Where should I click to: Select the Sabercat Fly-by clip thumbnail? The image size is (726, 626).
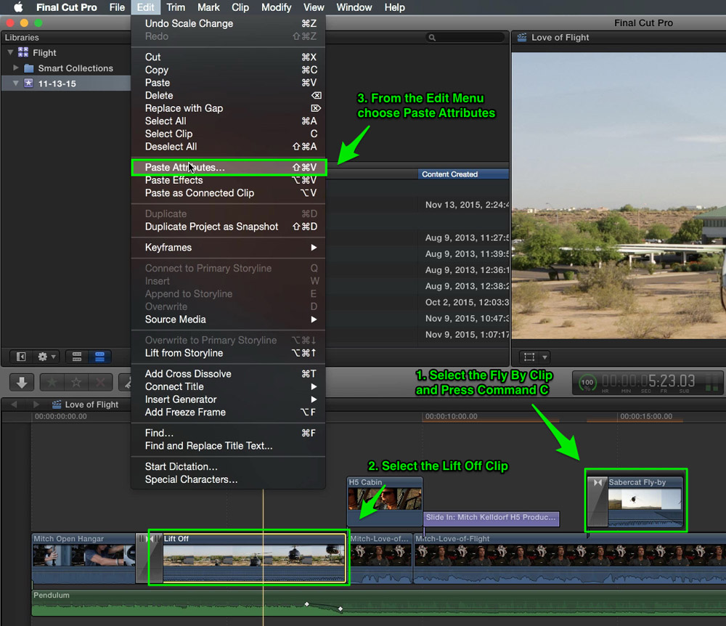click(645, 499)
